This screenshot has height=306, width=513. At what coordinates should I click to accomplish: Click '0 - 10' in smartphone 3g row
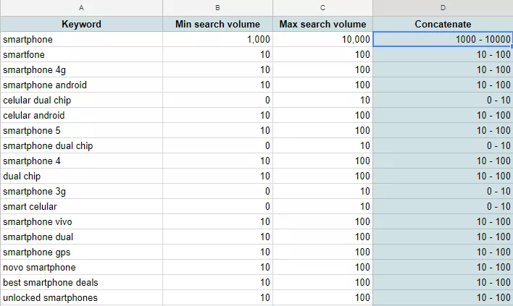point(443,192)
